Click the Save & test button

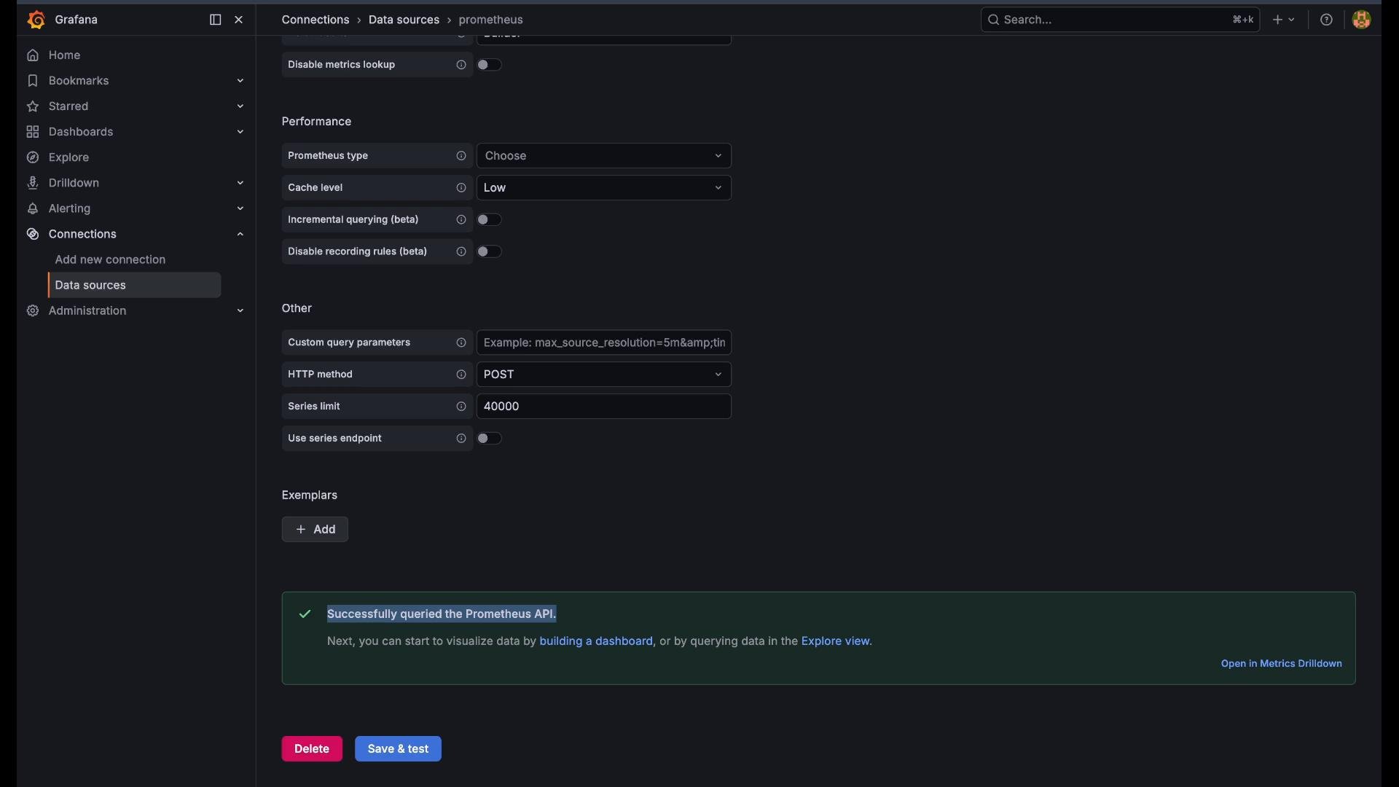[x=398, y=749]
